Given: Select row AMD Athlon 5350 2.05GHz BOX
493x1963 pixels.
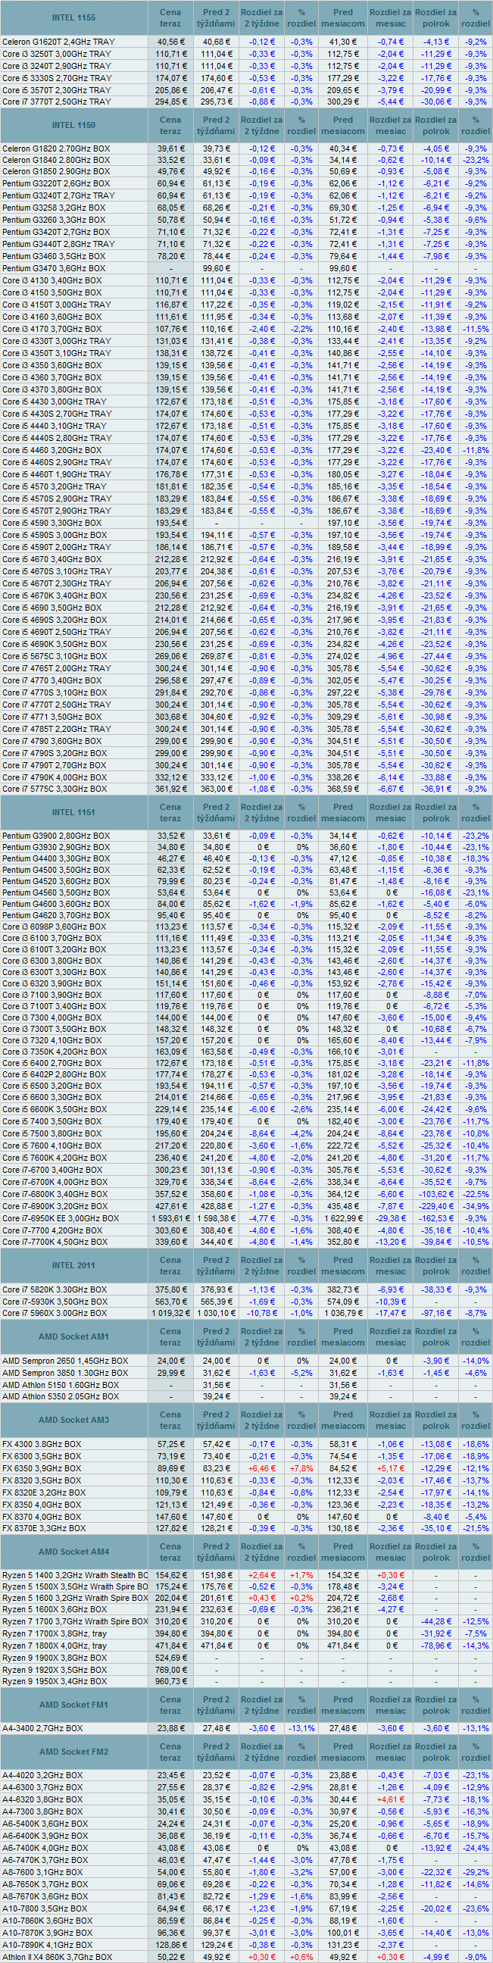Looking at the screenshot, I should (246, 1396).
